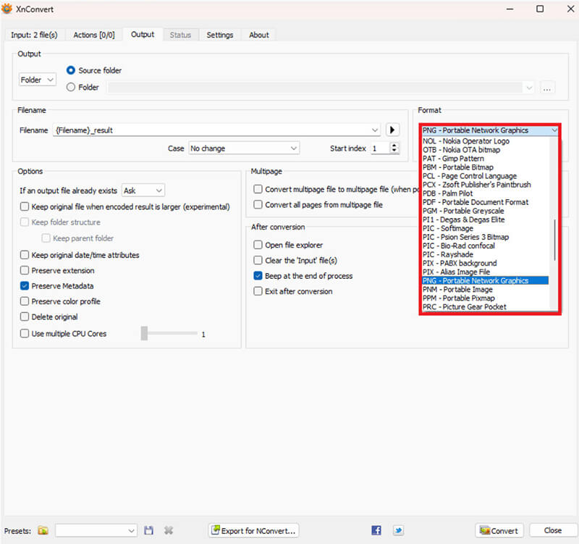Share XnConvert on Twitter
The image size is (579, 544).
point(398,530)
